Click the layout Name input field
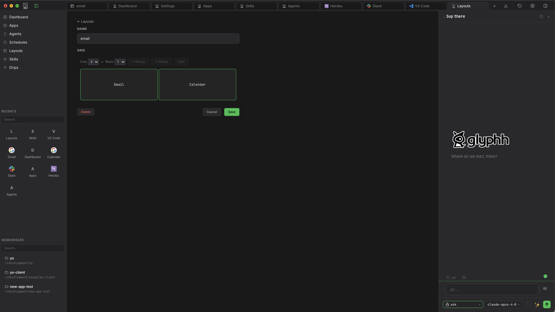This screenshot has height=312, width=555. 158,39
